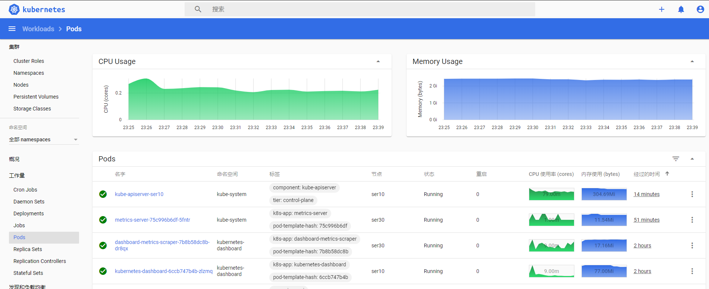Screen dimensions: 709x289
Task: Open Replica Sets in sidebar
Action: click(28, 249)
